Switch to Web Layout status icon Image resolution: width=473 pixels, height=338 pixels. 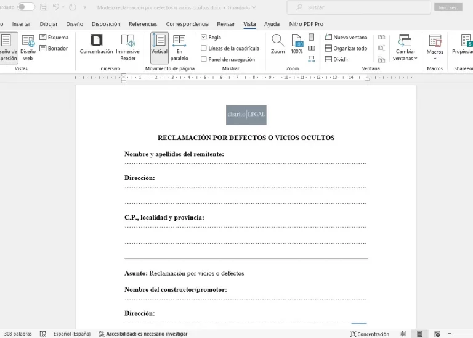(x=437, y=334)
